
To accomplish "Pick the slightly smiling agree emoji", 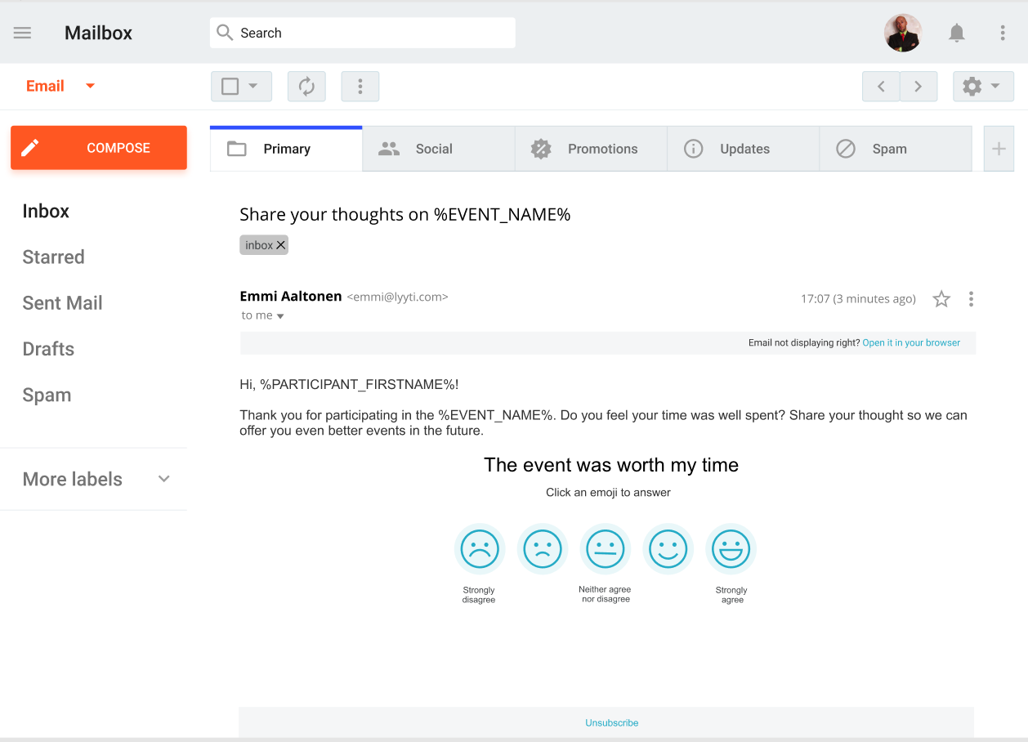I will click(x=668, y=548).
